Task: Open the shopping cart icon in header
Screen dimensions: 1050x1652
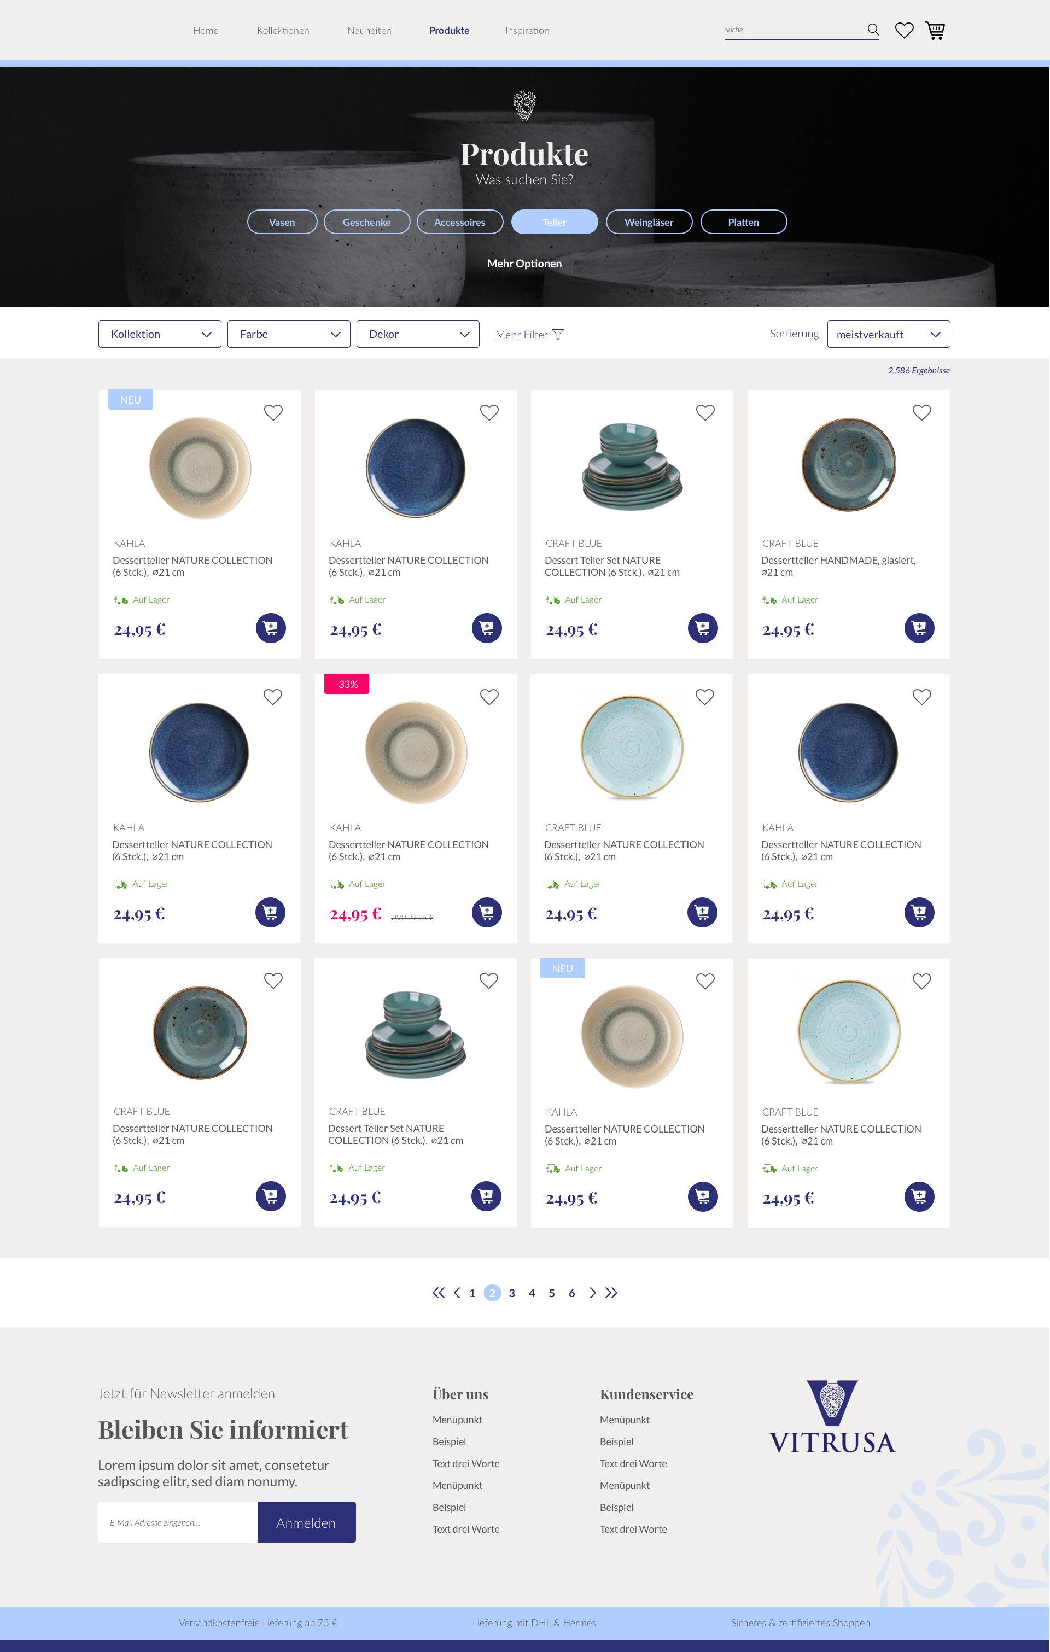Action: [x=935, y=30]
